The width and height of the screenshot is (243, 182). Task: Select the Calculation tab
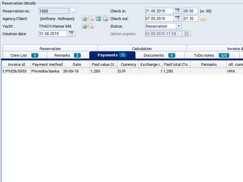point(142,49)
